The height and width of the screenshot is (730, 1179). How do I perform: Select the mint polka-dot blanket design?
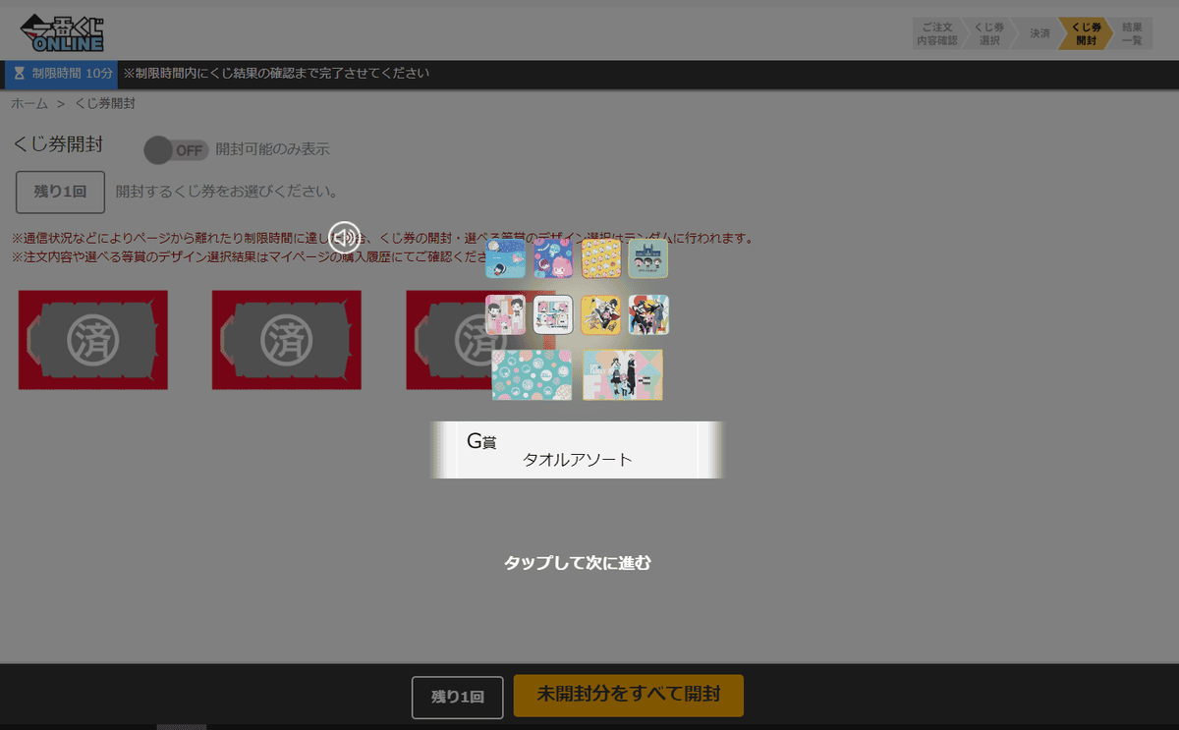pyautogui.click(x=533, y=374)
